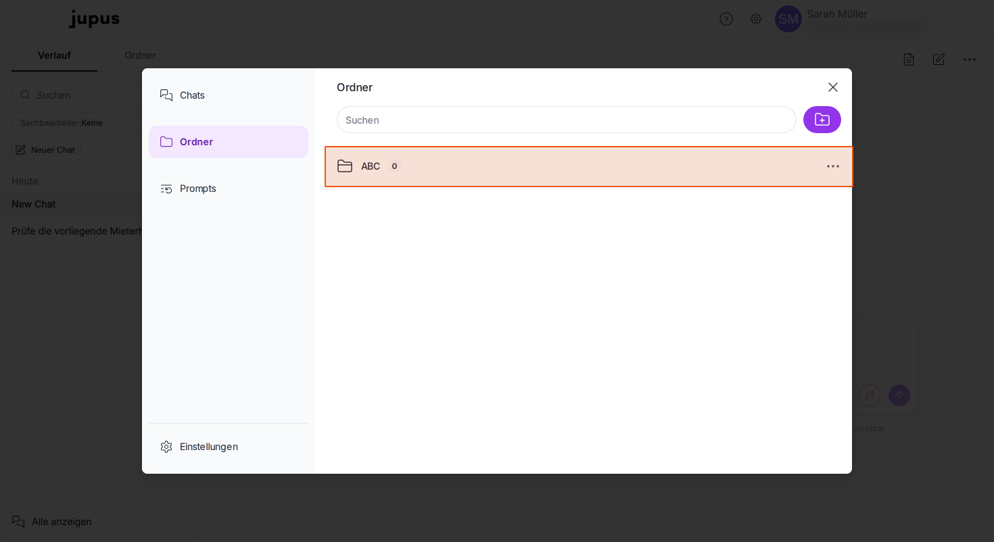The height and width of the screenshot is (542, 994).
Task: Select Ordner in the dialog sidebar
Action: (229, 142)
